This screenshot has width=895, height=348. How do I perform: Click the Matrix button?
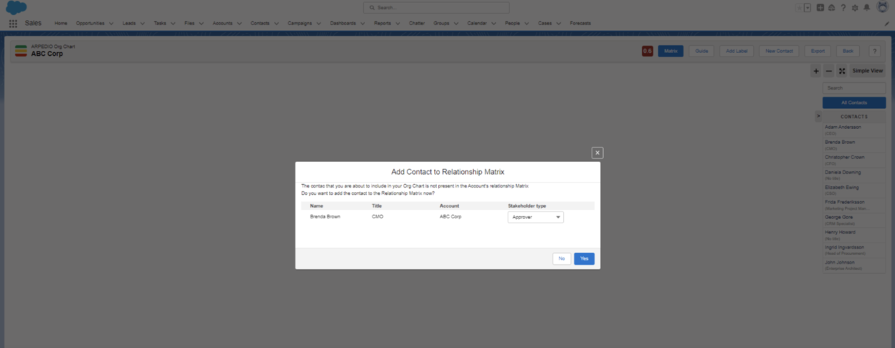671,51
